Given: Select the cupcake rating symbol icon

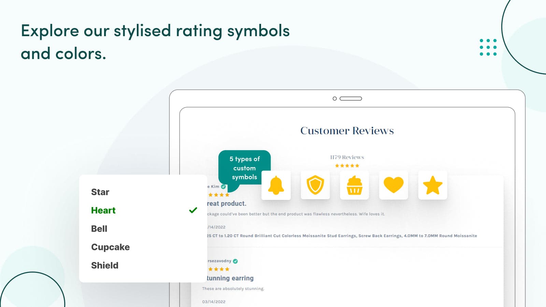Looking at the screenshot, I should [x=354, y=185].
